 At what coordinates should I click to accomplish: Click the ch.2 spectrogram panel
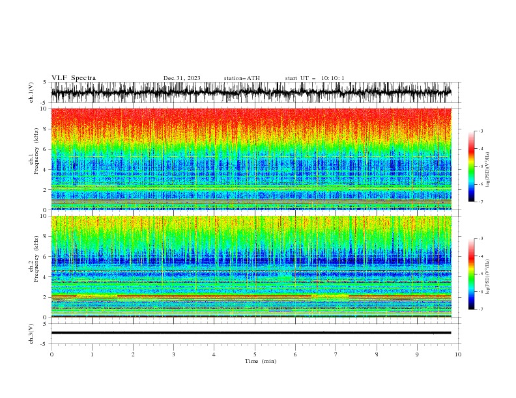coord(251,267)
